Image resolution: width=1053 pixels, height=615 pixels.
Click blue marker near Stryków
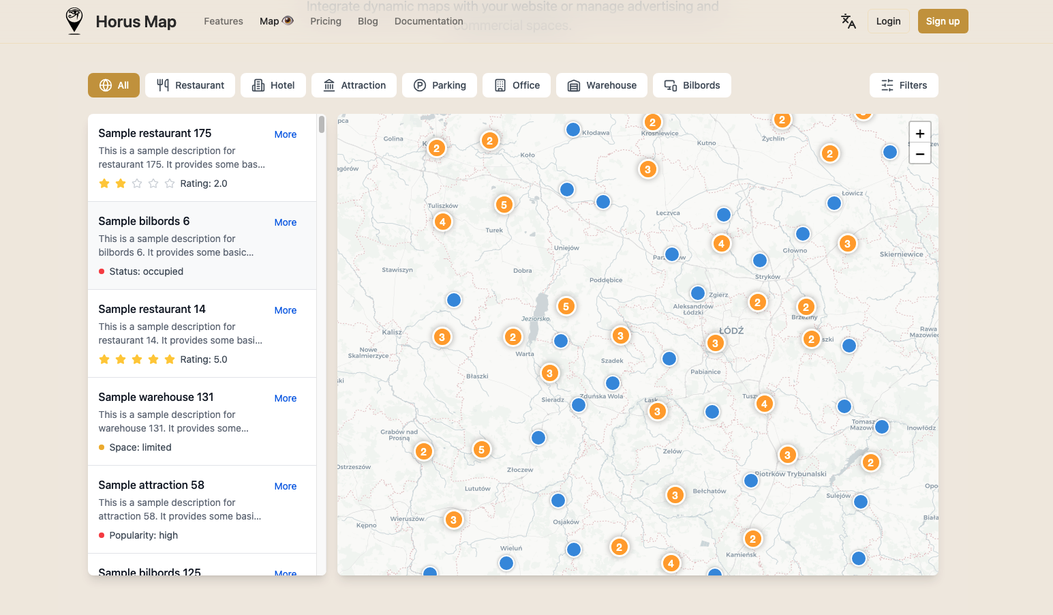pos(760,260)
